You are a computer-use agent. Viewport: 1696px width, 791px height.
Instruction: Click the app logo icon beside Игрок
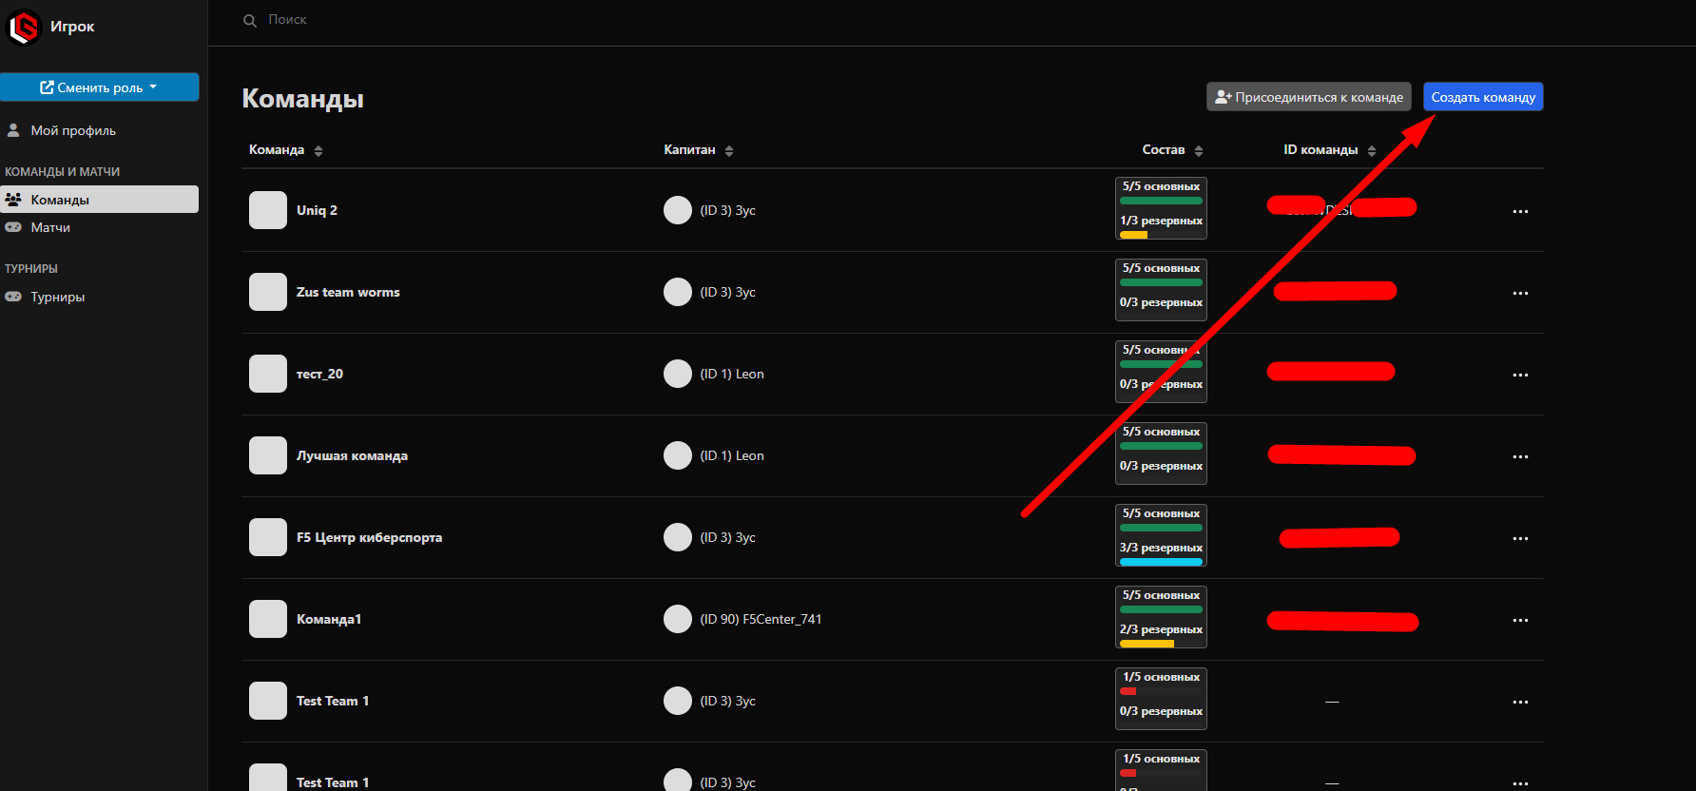[x=24, y=27]
